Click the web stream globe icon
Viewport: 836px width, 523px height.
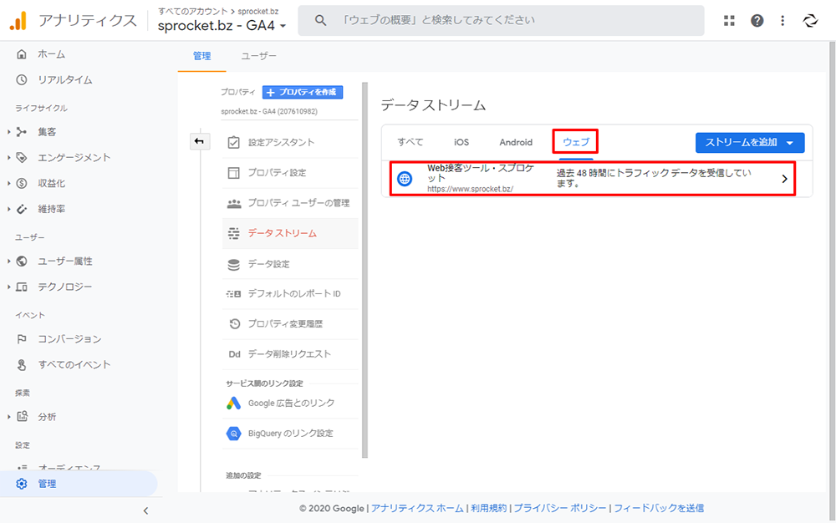(x=405, y=179)
